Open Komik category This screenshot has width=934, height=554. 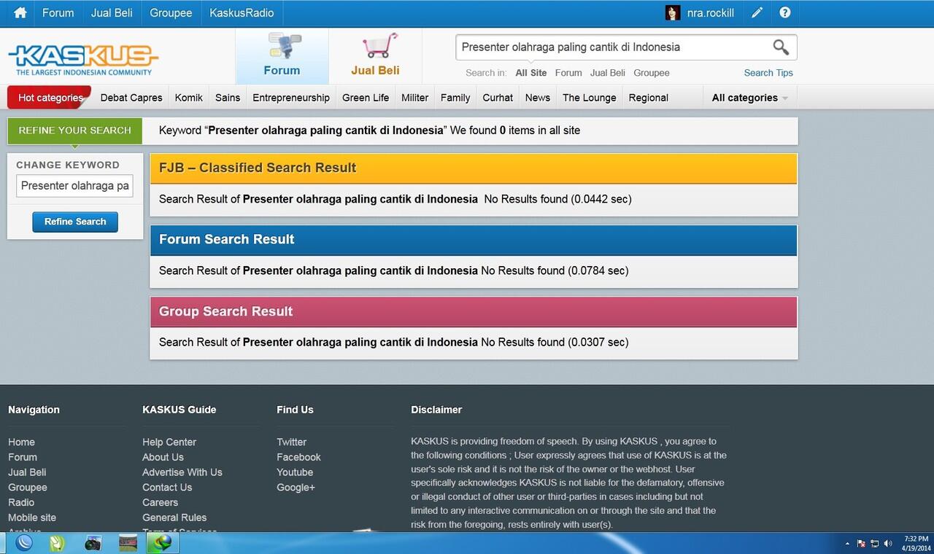(189, 98)
